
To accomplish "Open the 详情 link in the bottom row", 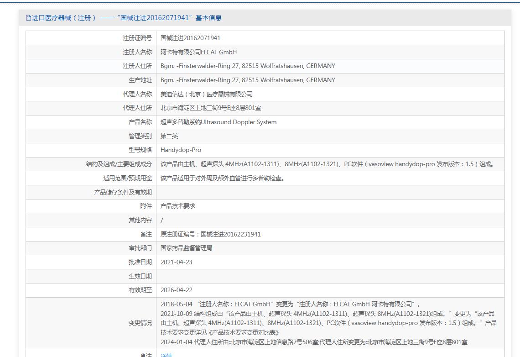I will point(166,355).
